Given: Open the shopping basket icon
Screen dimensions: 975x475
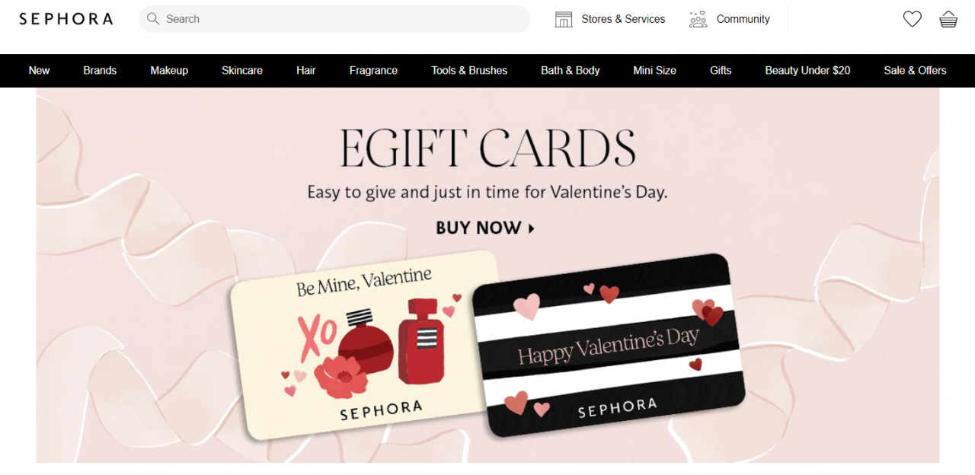Looking at the screenshot, I should [x=948, y=19].
